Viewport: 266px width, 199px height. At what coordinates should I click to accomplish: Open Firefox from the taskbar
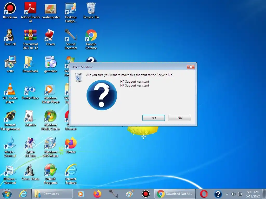point(97,194)
